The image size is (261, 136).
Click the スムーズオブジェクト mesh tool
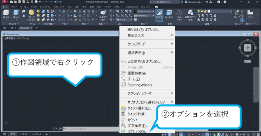(31, 15)
